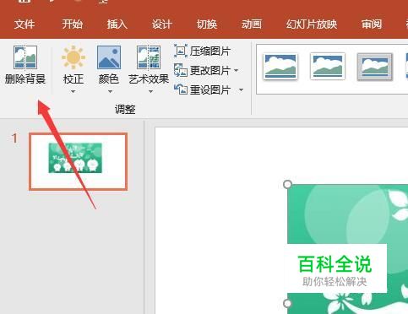Select slide 1 thumbnail in panel
The image size is (408, 314).
point(79,161)
